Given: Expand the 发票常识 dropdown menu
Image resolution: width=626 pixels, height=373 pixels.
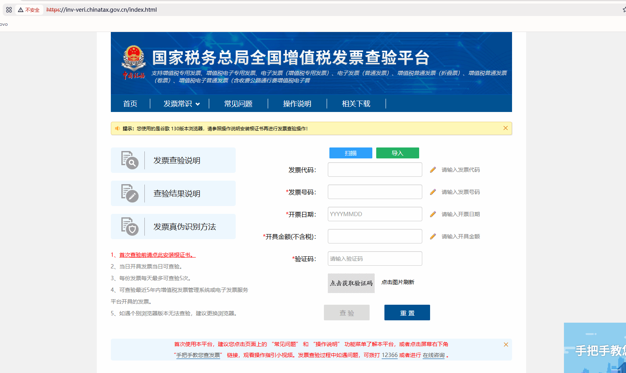Looking at the screenshot, I should [x=181, y=104].
